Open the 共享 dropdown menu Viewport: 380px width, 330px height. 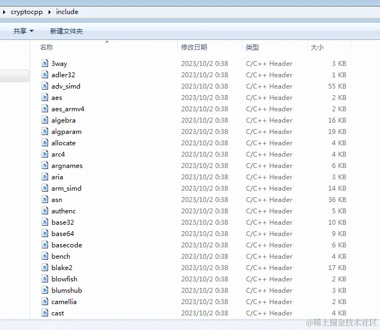coord(23,31)
